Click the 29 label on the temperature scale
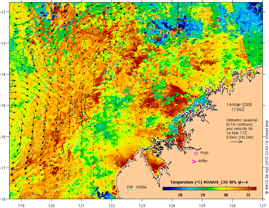Viewport: 269px width, 208px height. [203, 195]
